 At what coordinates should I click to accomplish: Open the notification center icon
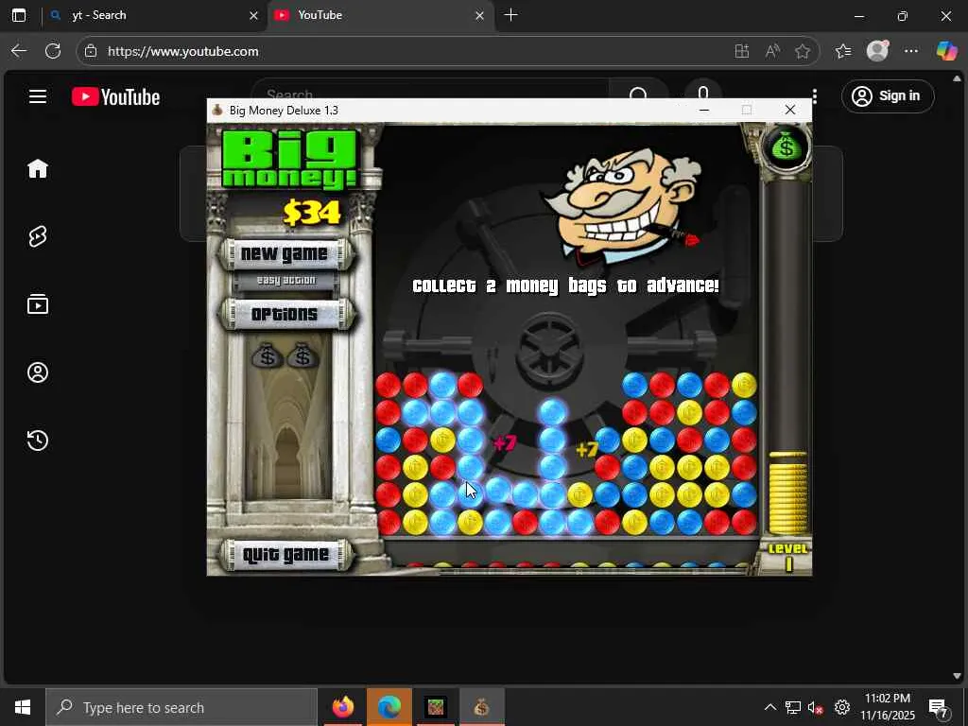pyautogui.click(x=938, y=707)
